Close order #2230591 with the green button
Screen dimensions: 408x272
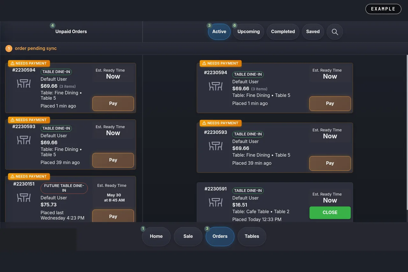tap(330, 213)
